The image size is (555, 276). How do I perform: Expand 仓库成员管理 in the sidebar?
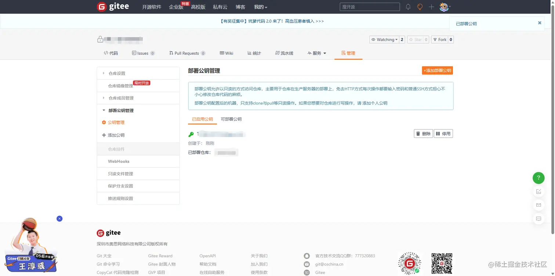[138, 98]
